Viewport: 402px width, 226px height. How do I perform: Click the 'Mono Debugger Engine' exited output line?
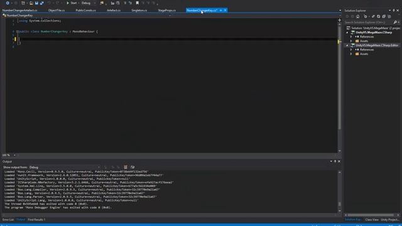(58, 208)
